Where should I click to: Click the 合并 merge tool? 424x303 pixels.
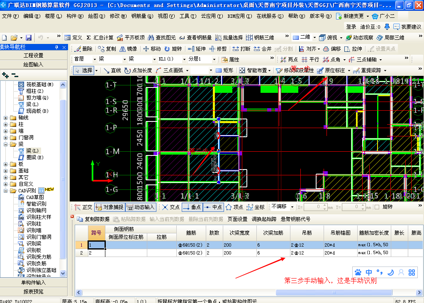263,49
